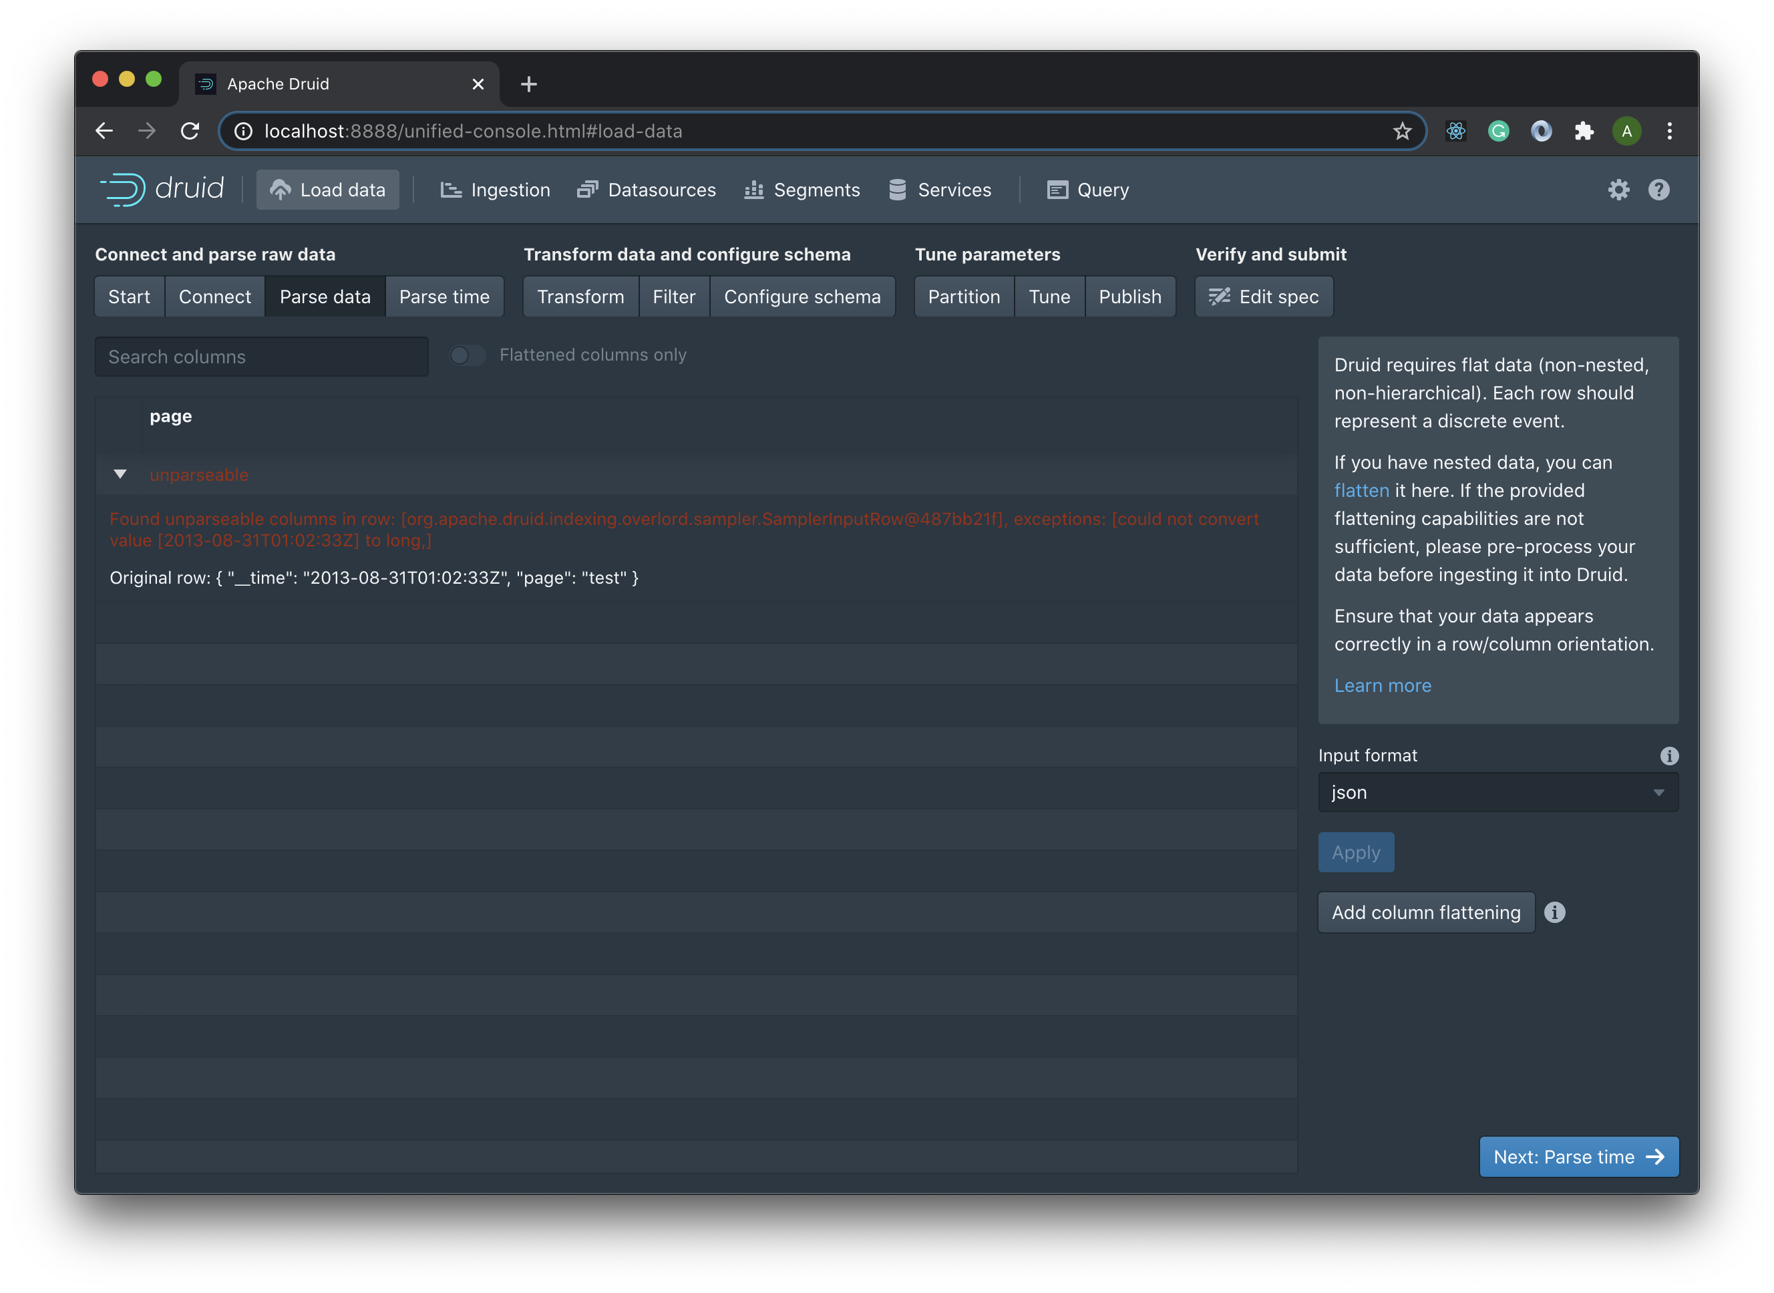The width and height of the screenshot is (1774, 1293).
Task: Go to the Parse time step
Action: (443, 297)
